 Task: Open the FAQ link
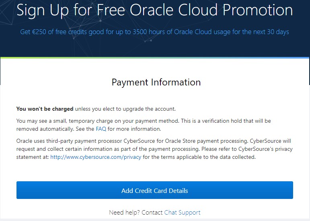point(101,129)
